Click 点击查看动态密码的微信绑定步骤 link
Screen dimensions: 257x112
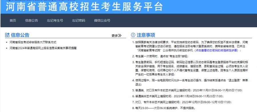tap(216, 50)
